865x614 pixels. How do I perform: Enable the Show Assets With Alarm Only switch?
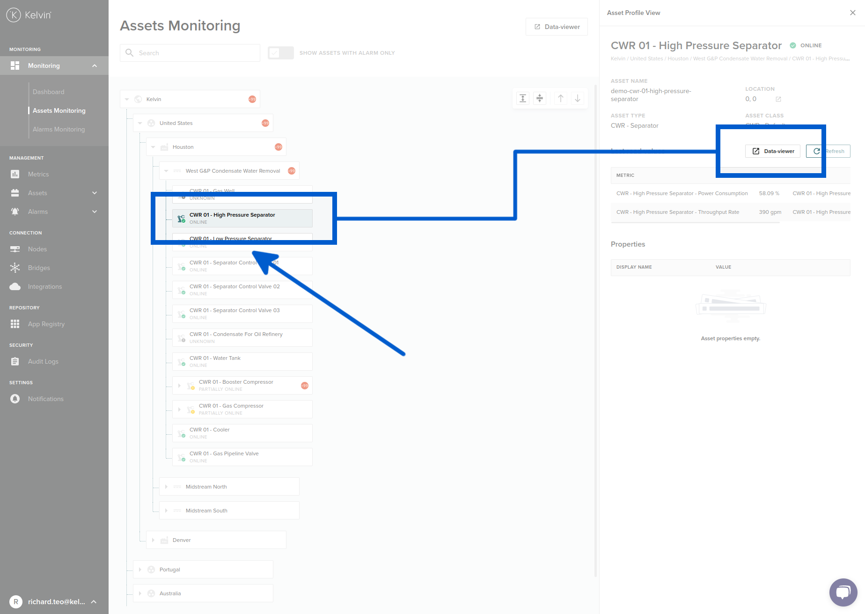pyautogui.click(x=280, y=53)
